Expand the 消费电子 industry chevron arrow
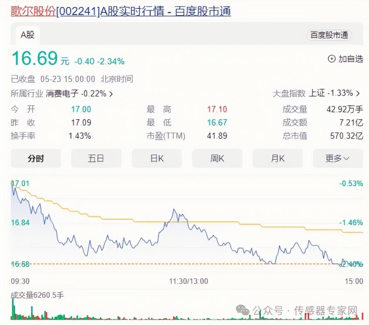Image resolution: width=369 pixels, height=325 pixels. 111,94
